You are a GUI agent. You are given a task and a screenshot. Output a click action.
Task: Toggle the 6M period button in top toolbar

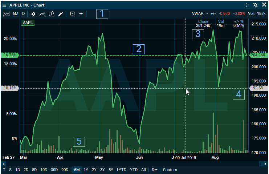(x=16, y=14)
